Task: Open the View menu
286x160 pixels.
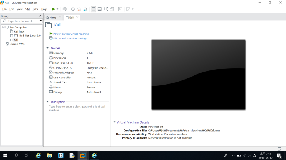Action: [20, 9]
